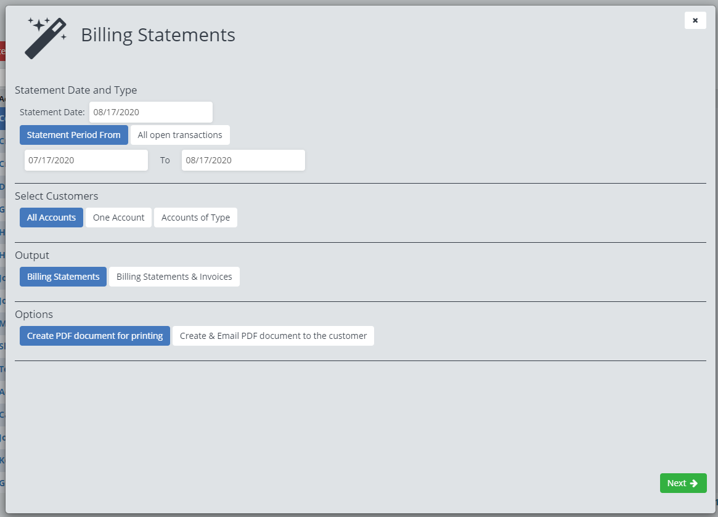Select Billing Statements output button

tap(63, 277)
